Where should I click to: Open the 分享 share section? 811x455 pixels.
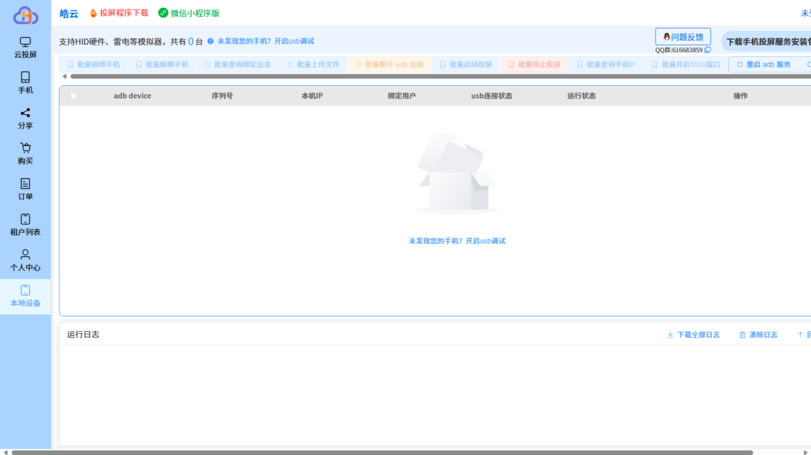pyautogui.click(x=25, y=118)
